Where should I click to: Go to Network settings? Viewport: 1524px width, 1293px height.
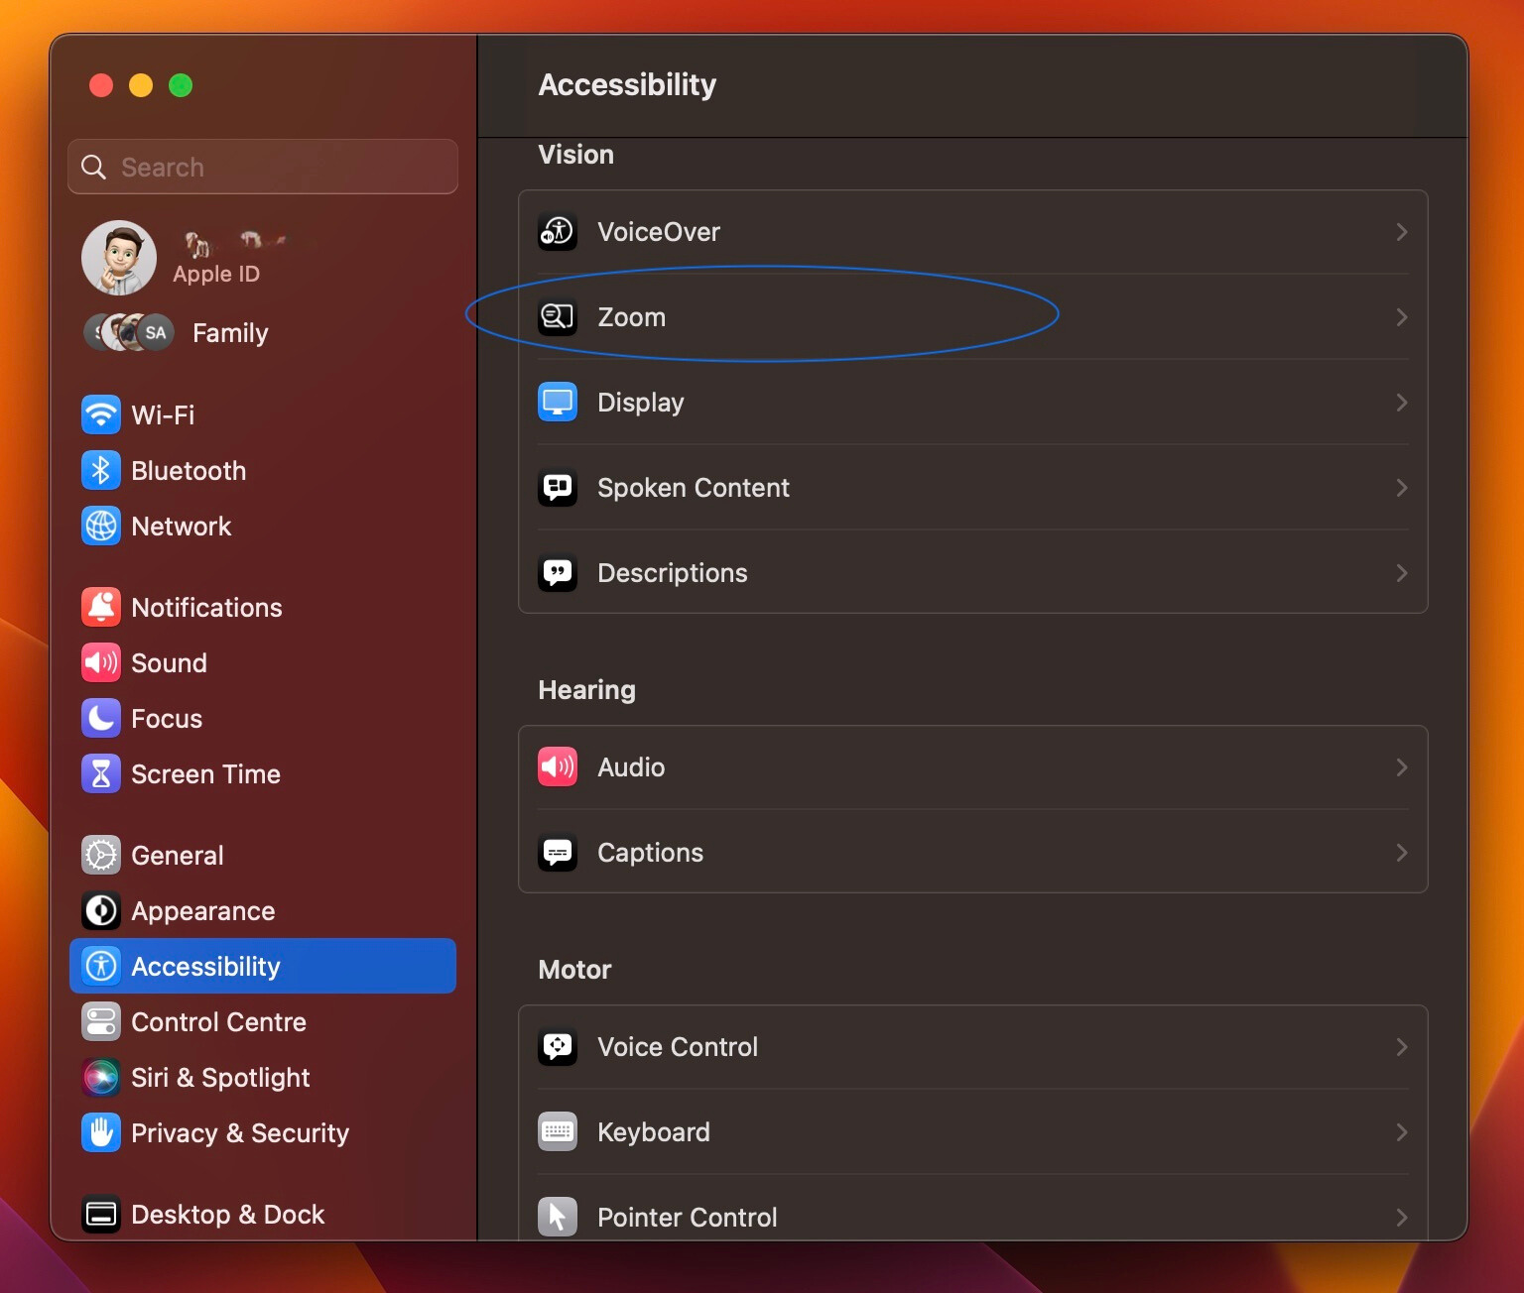point(263,526)
